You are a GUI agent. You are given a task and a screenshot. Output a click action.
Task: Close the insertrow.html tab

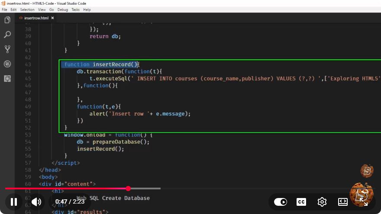pos(52,18)
